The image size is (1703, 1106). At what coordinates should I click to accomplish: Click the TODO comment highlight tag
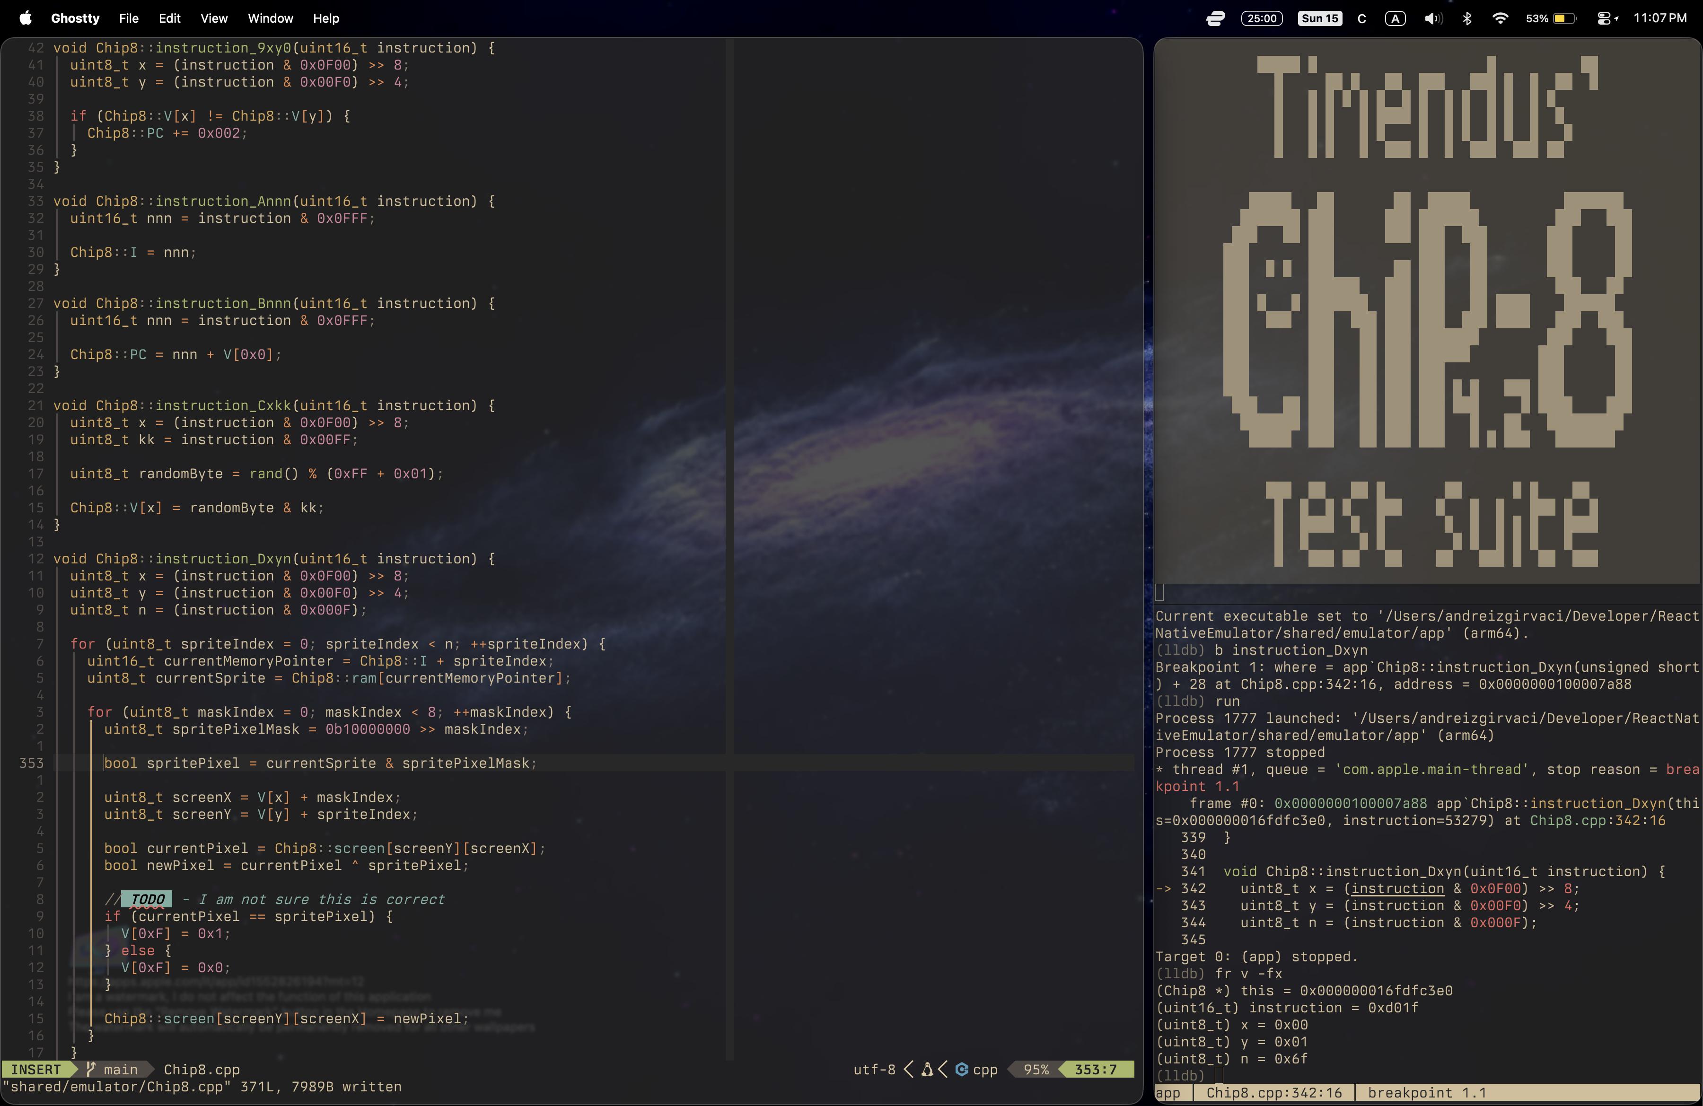point(148,899)
